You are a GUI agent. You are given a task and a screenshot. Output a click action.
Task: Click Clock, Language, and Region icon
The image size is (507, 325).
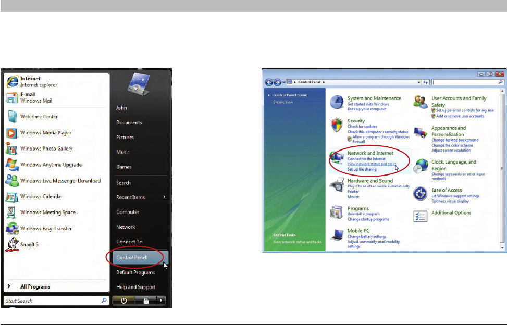pos(421,166)
